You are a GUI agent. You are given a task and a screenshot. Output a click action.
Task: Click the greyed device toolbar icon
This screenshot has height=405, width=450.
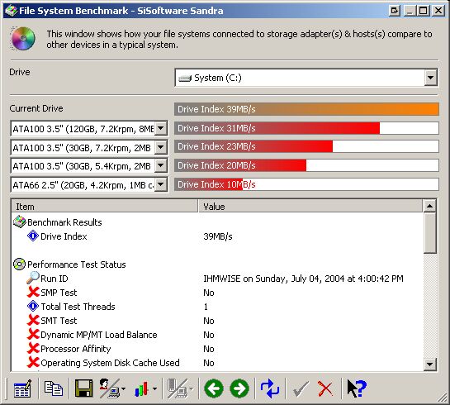178,388
